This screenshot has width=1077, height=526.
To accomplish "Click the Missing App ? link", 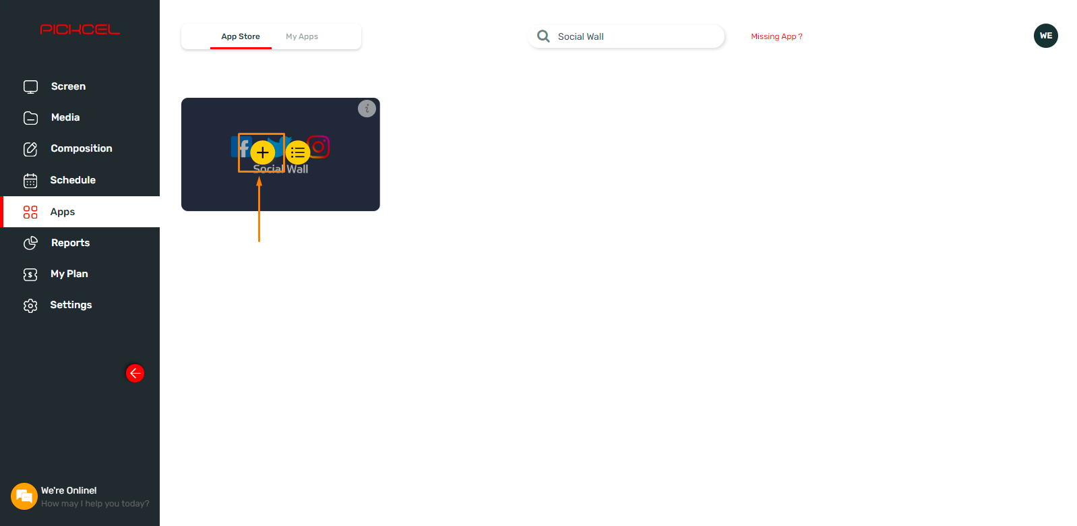I will click(776, 36).
